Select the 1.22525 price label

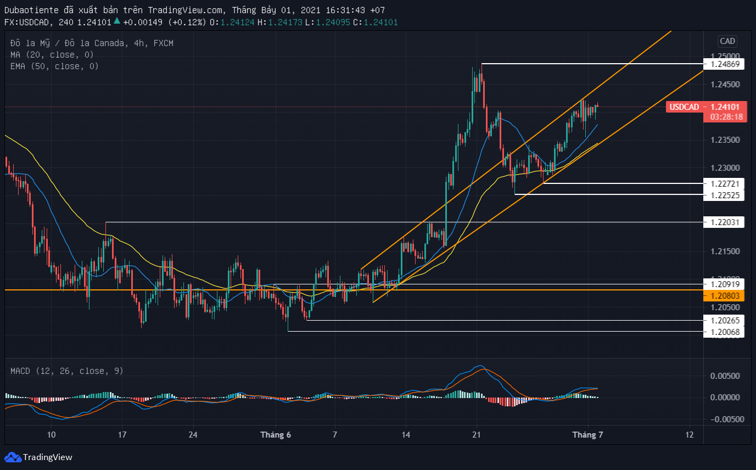724,195
